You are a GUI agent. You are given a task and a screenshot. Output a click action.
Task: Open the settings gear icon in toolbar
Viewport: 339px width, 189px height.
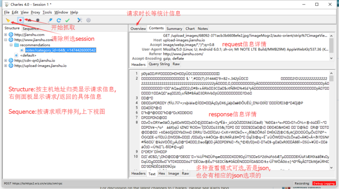89,20
